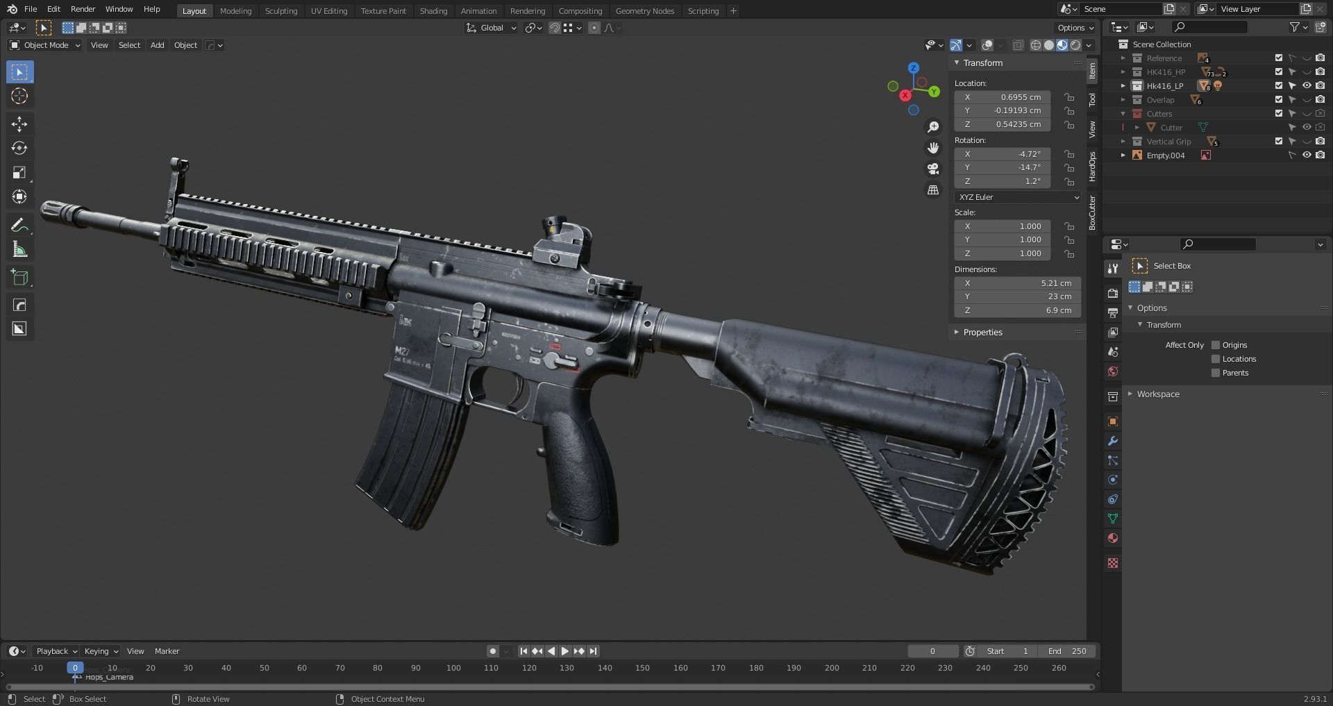Toggle exclude checkbox for Reference collection
This screenshot has height=706, width=1333.
pos(1279,58)
